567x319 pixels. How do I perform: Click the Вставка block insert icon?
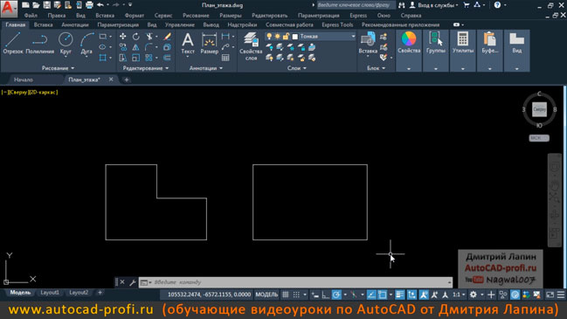(368, 43)
